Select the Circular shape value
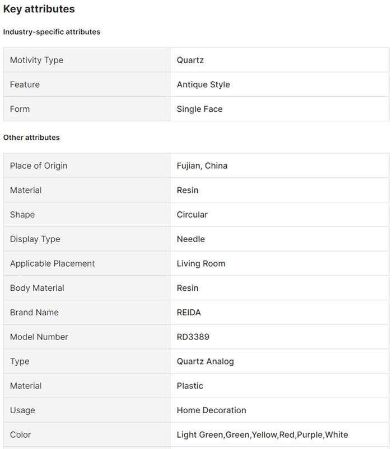 pyautogui.click(x=192, y=215)
